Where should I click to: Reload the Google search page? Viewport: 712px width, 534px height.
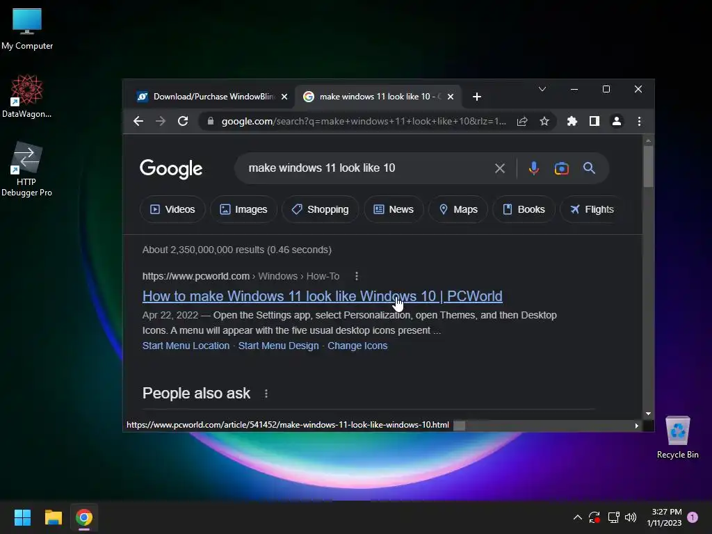pos(183,121)
